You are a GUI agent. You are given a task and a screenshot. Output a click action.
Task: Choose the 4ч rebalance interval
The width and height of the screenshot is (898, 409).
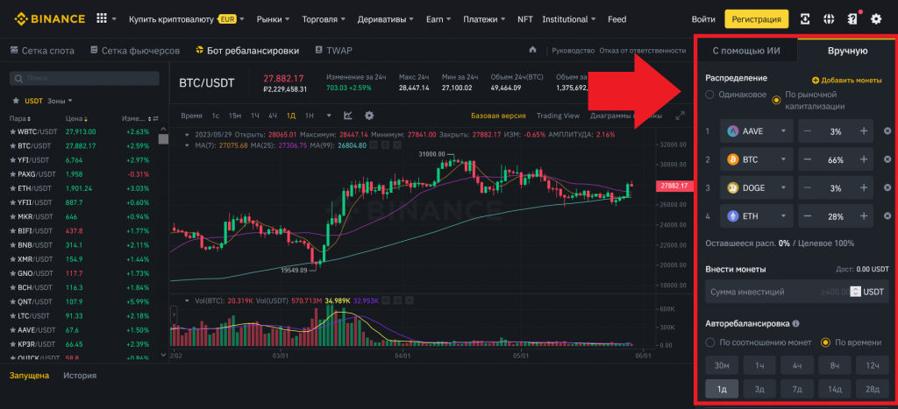pos(796,365)
